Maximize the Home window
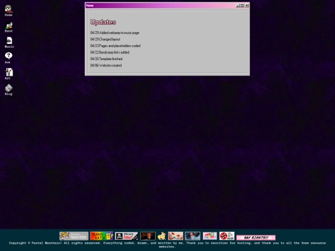This screenshot has width=335, height=251. (x=242, y=6)
